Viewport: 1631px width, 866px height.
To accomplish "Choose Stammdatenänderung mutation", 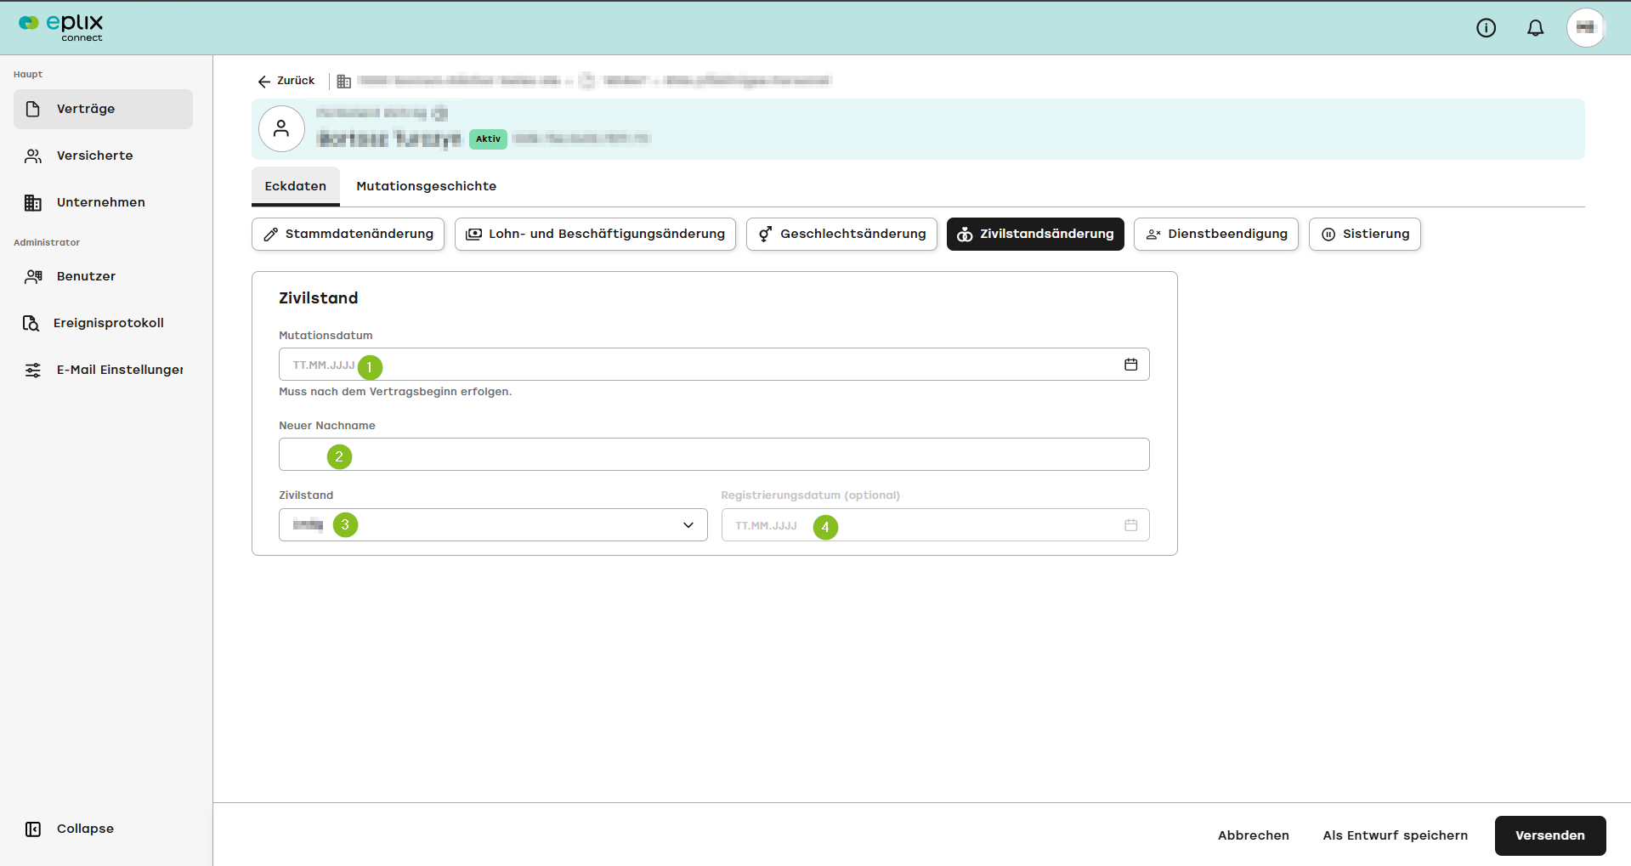I will tap(348, 234).
